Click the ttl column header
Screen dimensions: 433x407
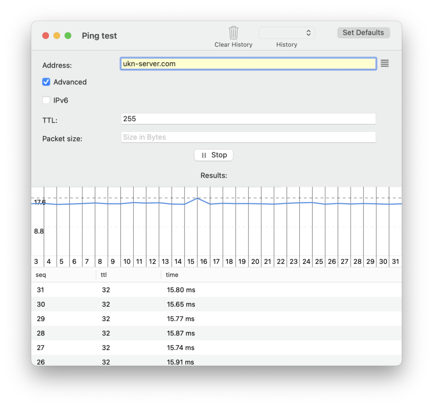104,275
